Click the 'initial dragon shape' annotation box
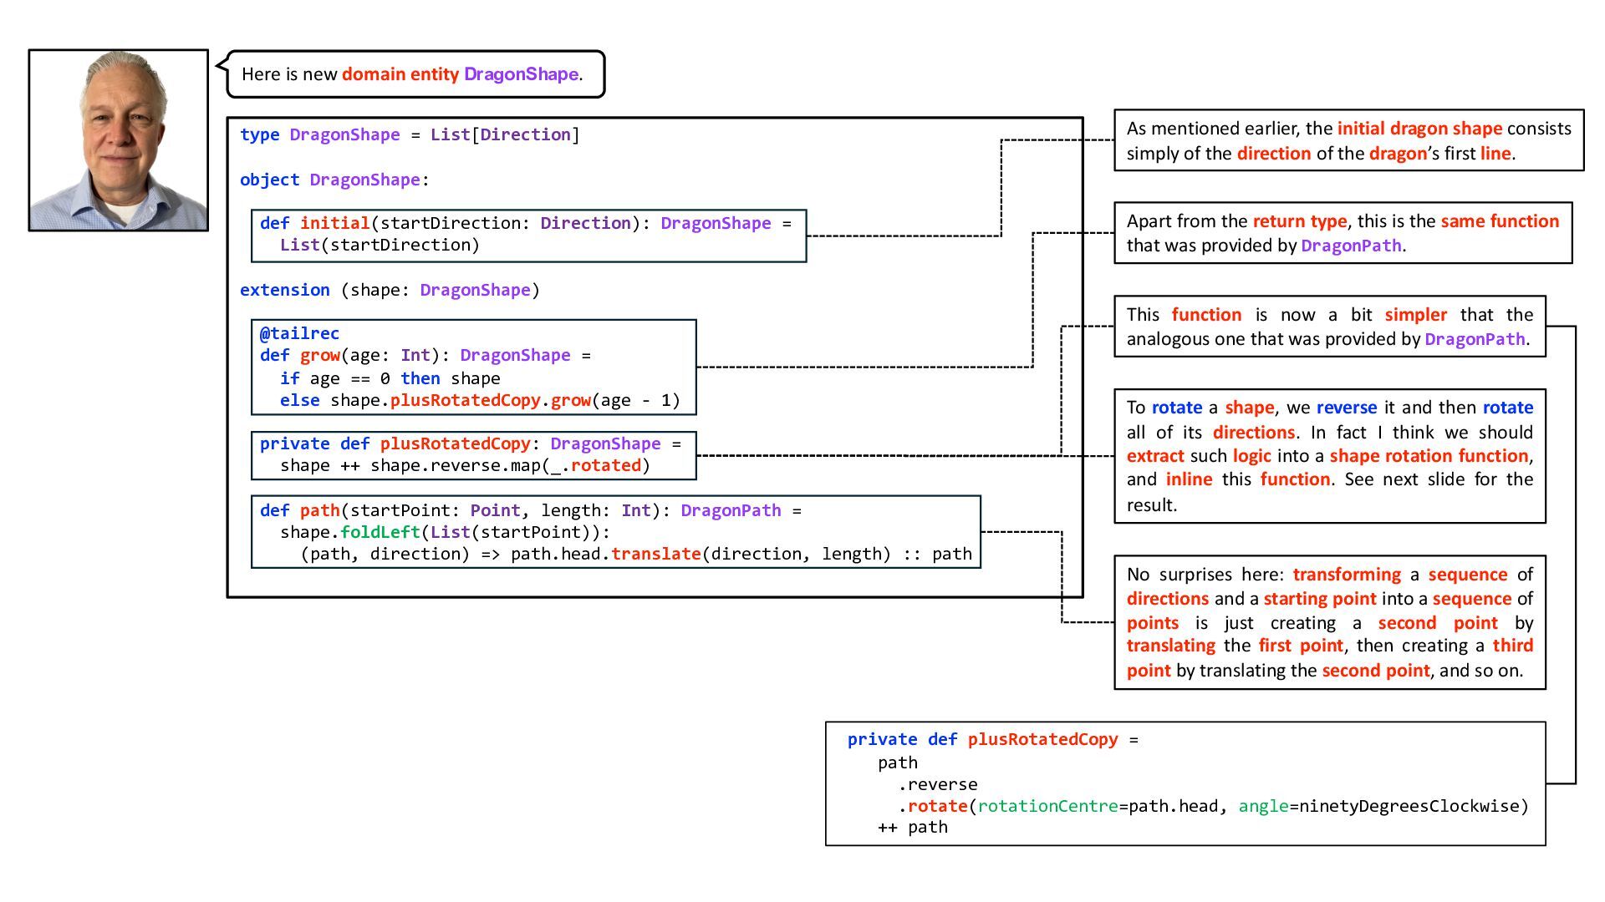Screen dimensions: 1605x902 point(1348,140)
